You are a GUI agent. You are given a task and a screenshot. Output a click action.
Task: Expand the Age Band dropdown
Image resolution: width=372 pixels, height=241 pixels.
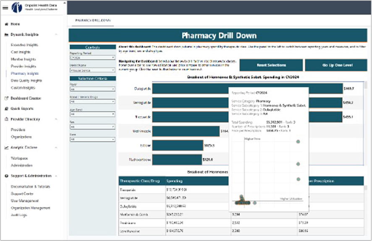click(x=92, y=114)
